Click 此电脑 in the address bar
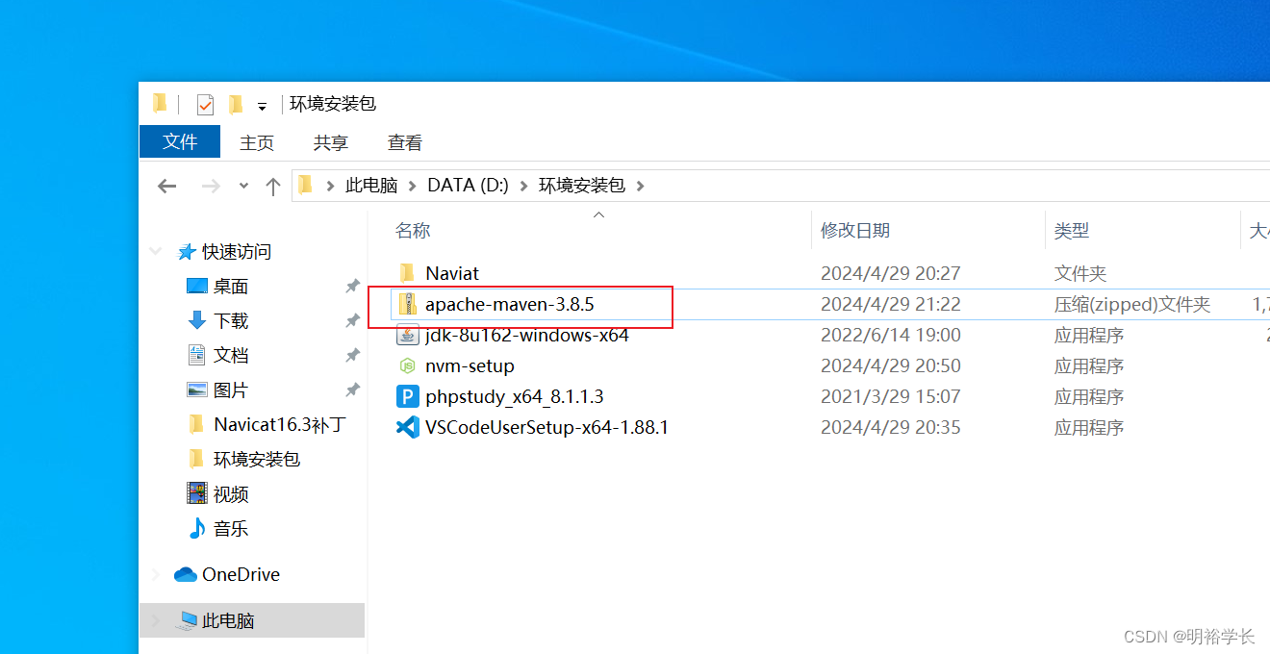This screenshot has height=654, width=1270. pos(371,186)
